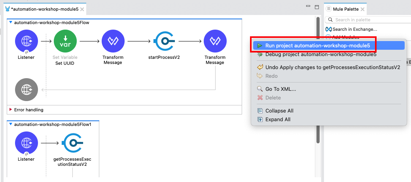Select the startProcessV2 connector icon
This screenshot has height=182, width=411.
(164, 41)
